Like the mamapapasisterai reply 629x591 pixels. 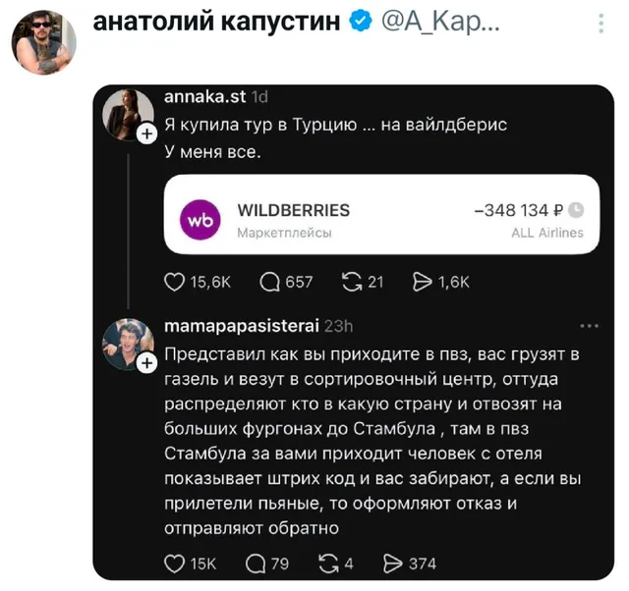[x=175, y=564]
